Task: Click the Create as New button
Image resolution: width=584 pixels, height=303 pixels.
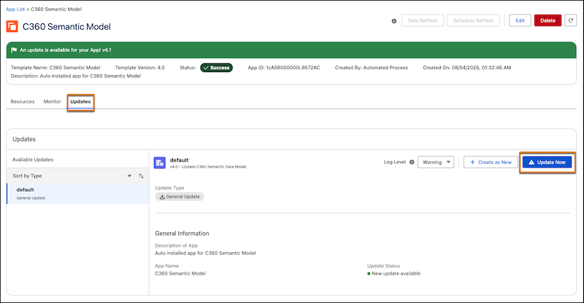Action: pyautogui.click(x=491, y=162)
